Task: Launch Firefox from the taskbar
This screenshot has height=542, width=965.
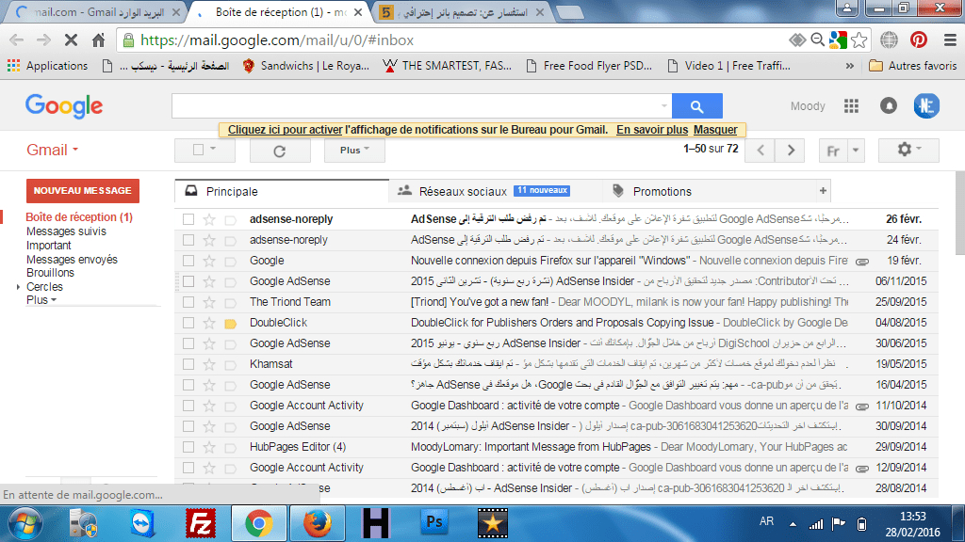Action: pyautogui.click(x=319, y=522)
